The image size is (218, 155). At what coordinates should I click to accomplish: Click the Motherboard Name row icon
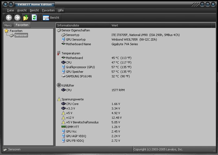[63, 44]
